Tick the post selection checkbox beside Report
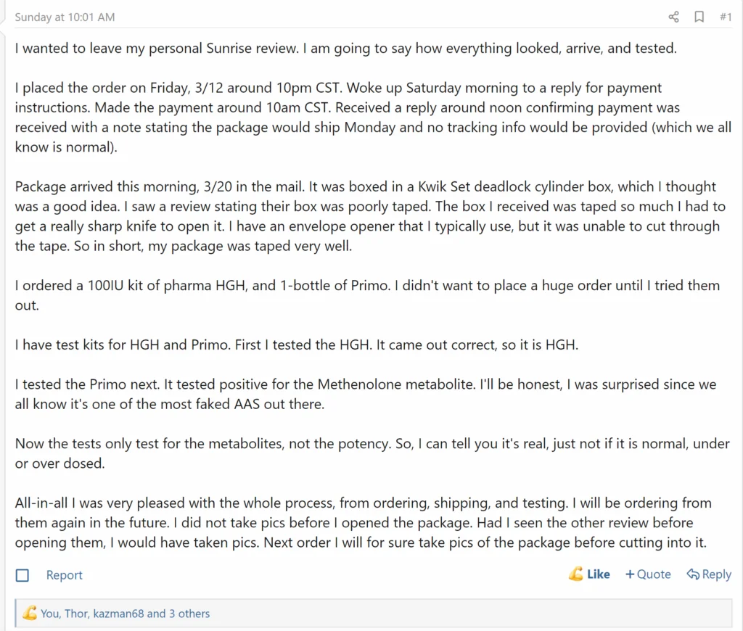This screenshot has width=743, height=631. [22, 575]
